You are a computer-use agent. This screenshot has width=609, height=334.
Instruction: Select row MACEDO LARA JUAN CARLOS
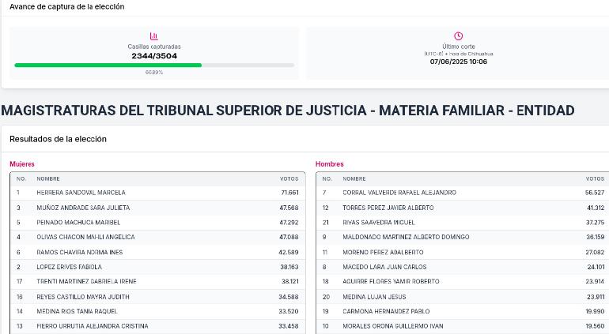point(463,267)
